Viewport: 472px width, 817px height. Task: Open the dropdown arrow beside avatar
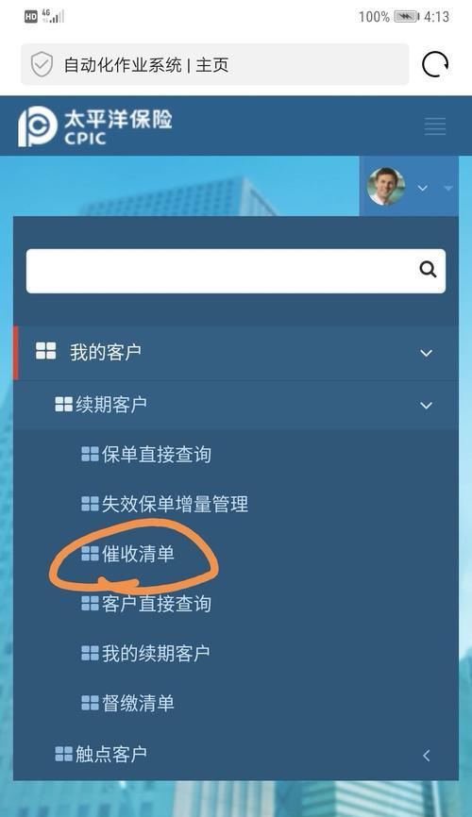pyautogui.click(x=423, y=188)
